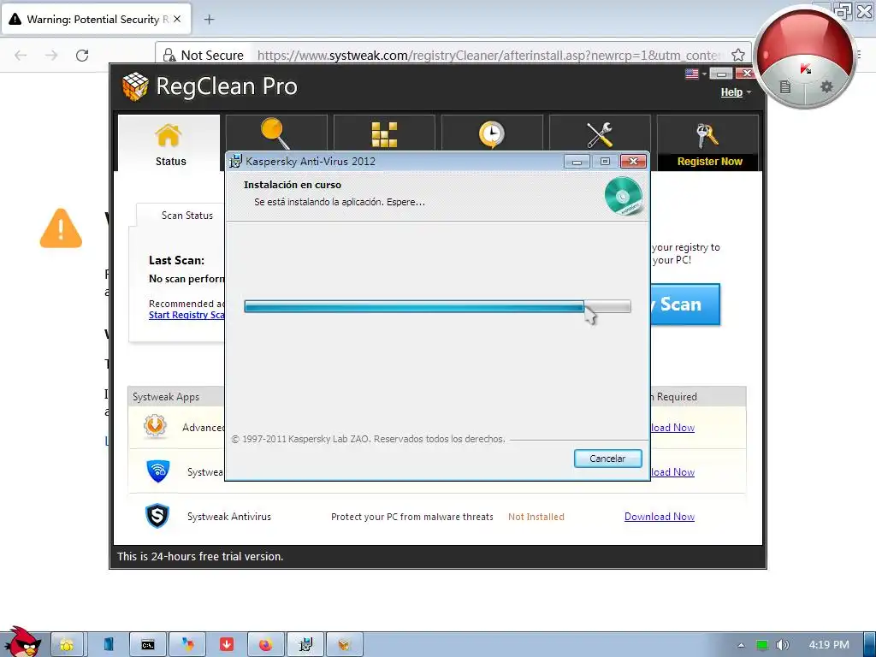876x657 pixels.
Task: Open the Kaspersky gadget settings gear
Action: pyautogui.click(x=826, y=86)
